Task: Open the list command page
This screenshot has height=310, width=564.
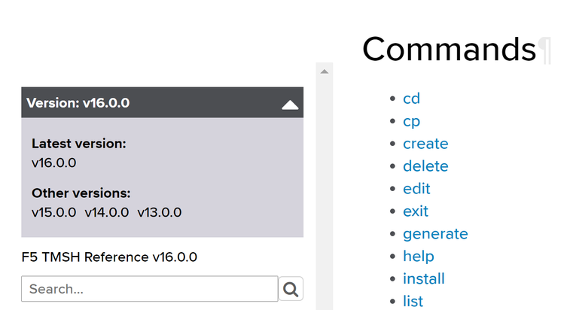Action: click(413, 301)
